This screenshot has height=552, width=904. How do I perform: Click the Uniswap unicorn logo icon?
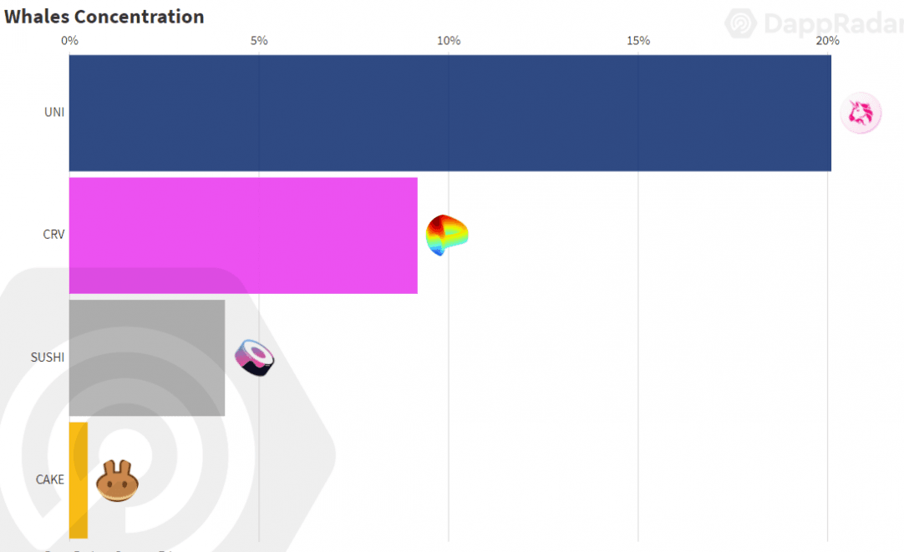coord(861,113)
